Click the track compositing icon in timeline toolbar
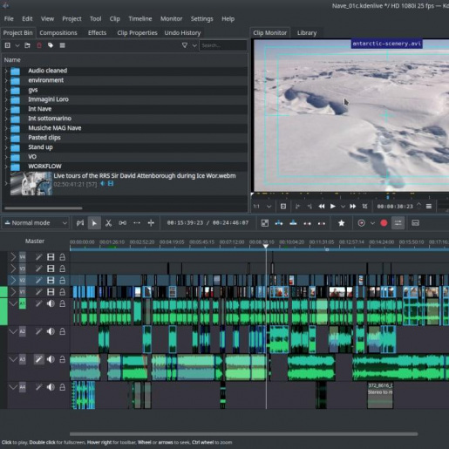Viewport: 449px width, 449px height. [265, 223]
